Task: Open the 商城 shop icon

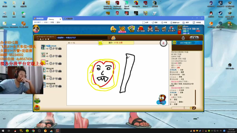Action: pos(157,29)
